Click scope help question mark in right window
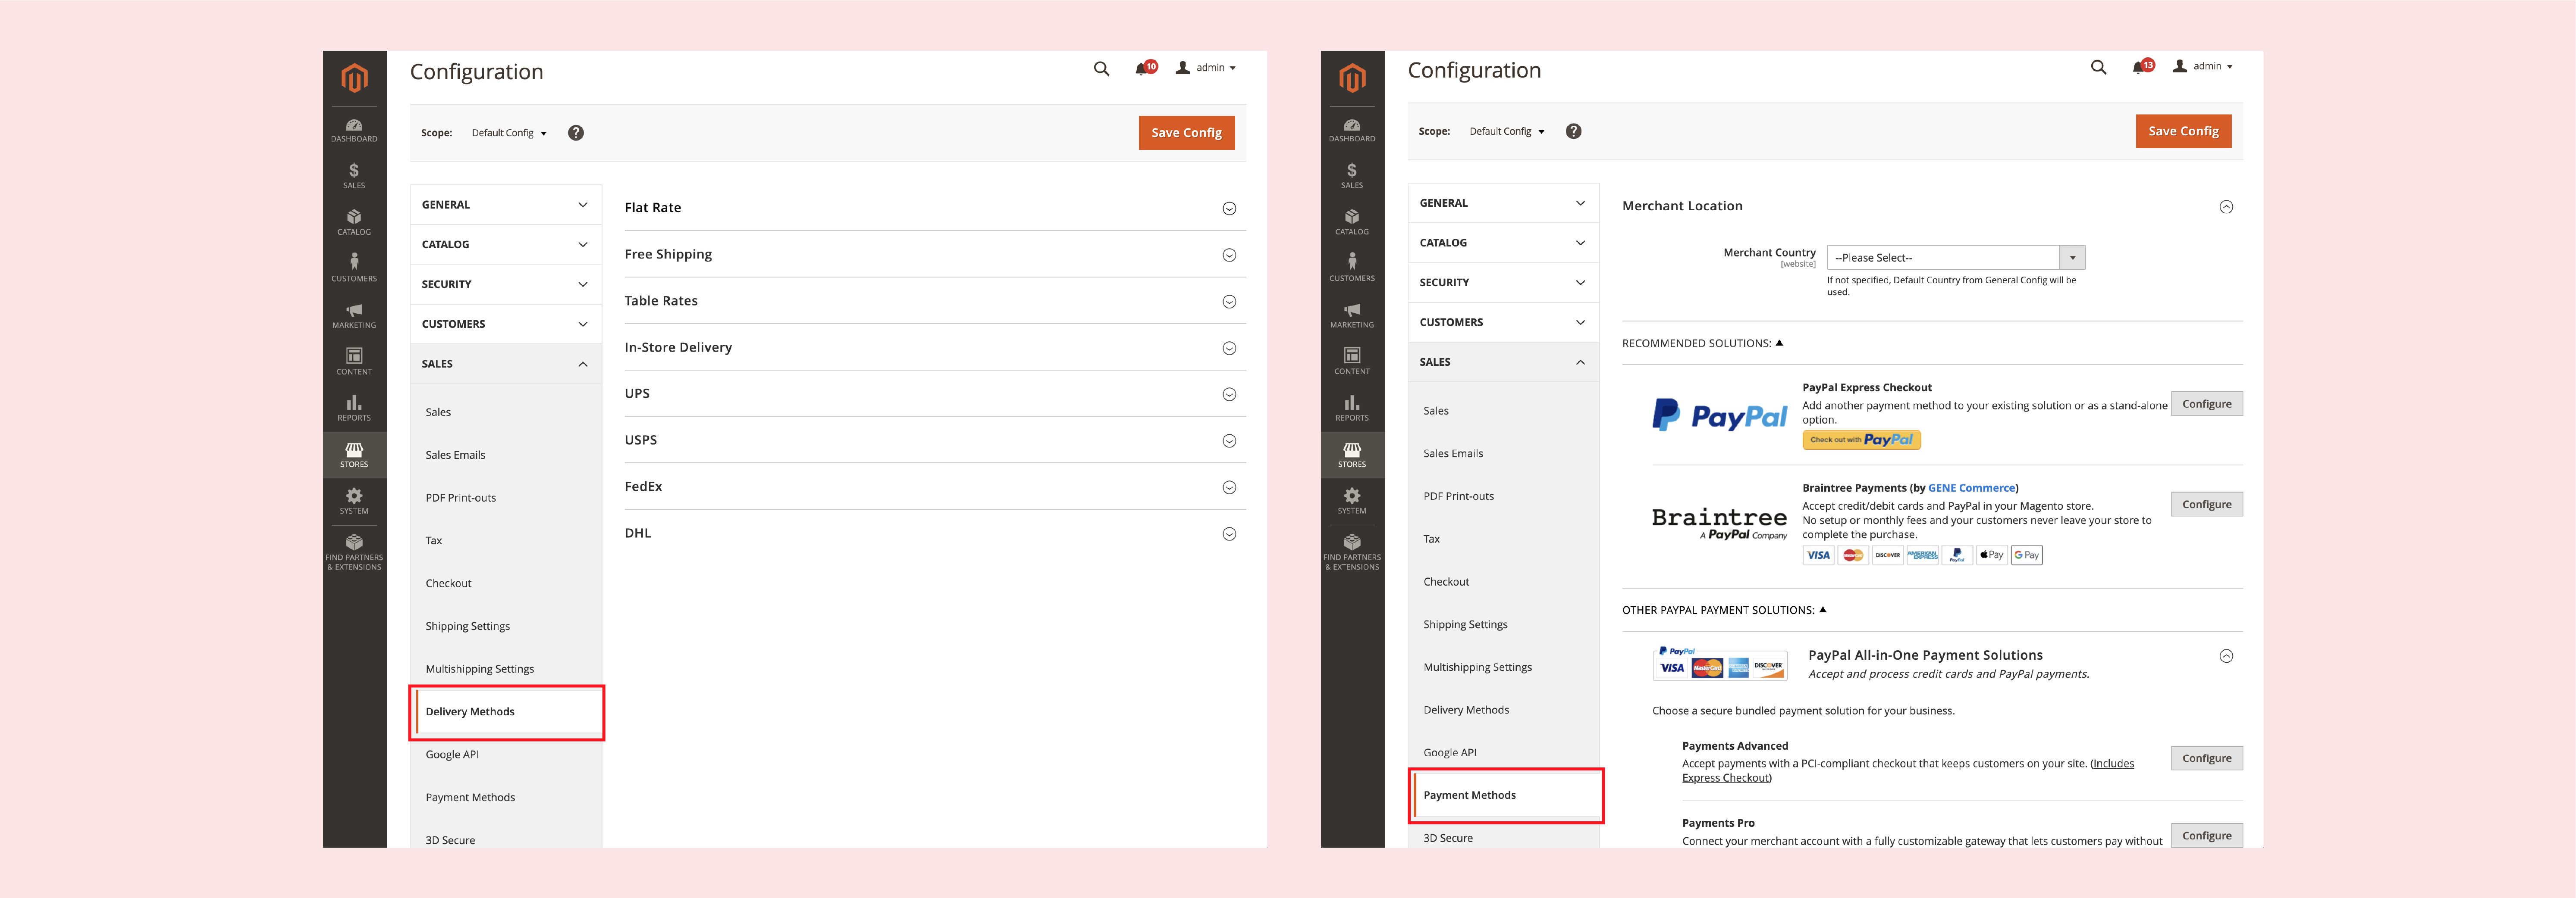 tap(1574, 131)
